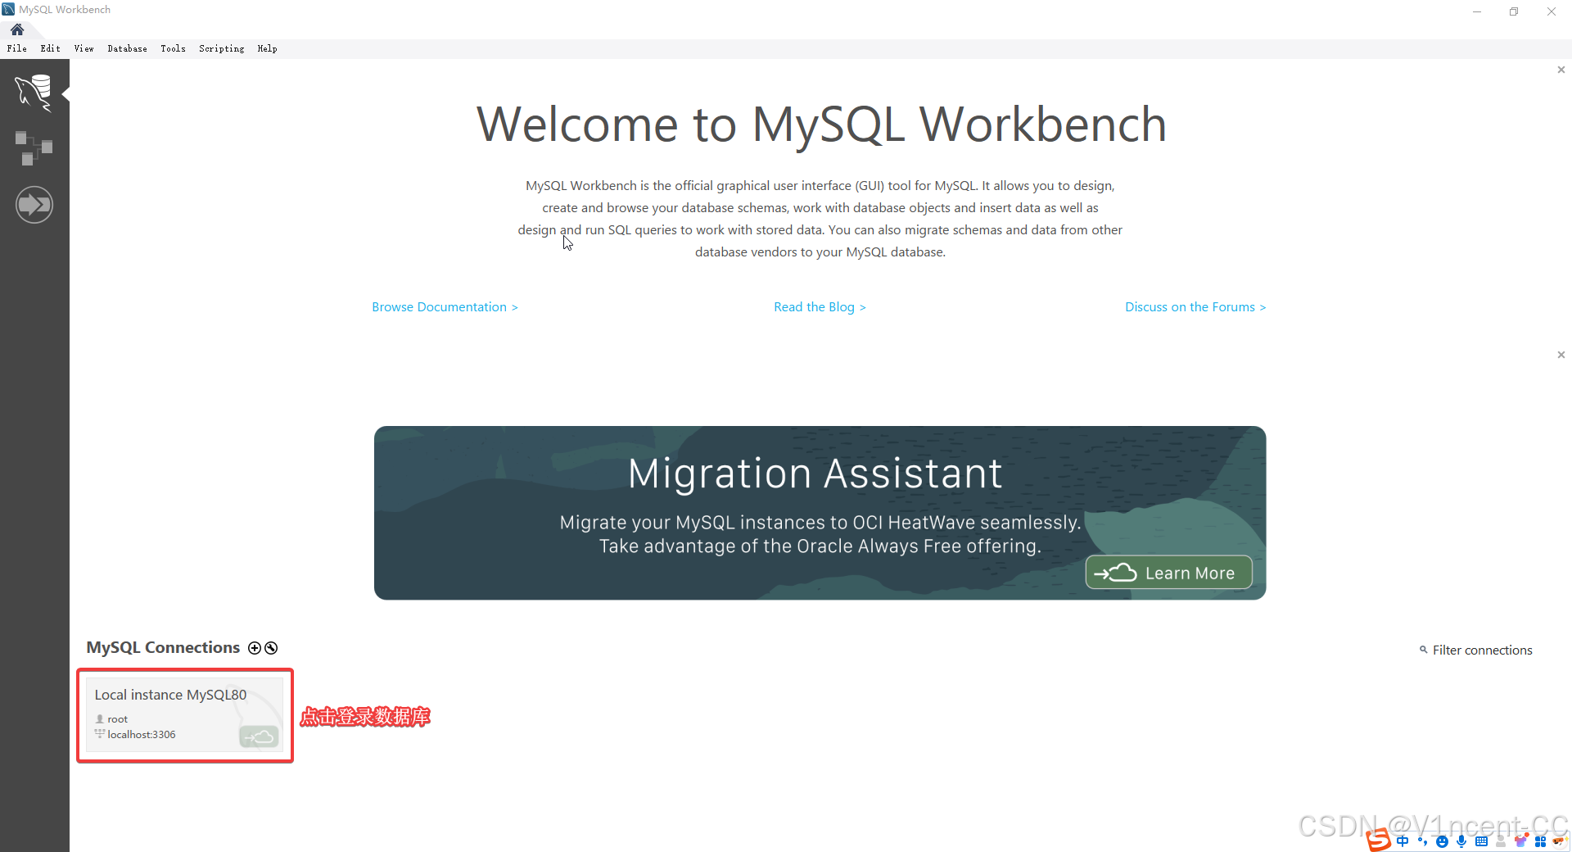Click the Learn More button
This screenshot has height=852, width=1572.
(x=1168, y=573)
